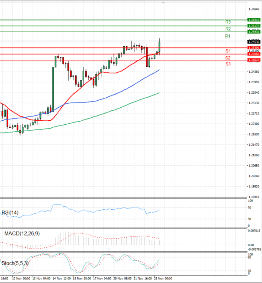The width and height of the screenshot is (262, 283).
Task: Click the 1.20240 price axis value
Action: [254, 176]
